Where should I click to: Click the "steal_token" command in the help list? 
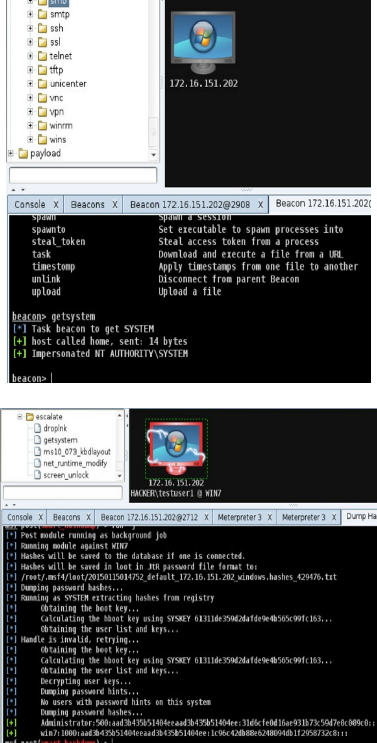pos(59,242)
